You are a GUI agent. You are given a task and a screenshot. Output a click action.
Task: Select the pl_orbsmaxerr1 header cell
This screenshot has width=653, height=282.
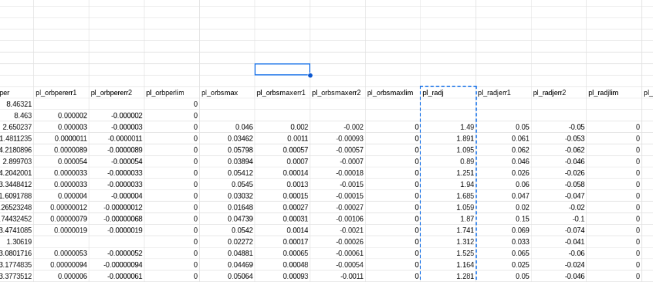point(283,92)
